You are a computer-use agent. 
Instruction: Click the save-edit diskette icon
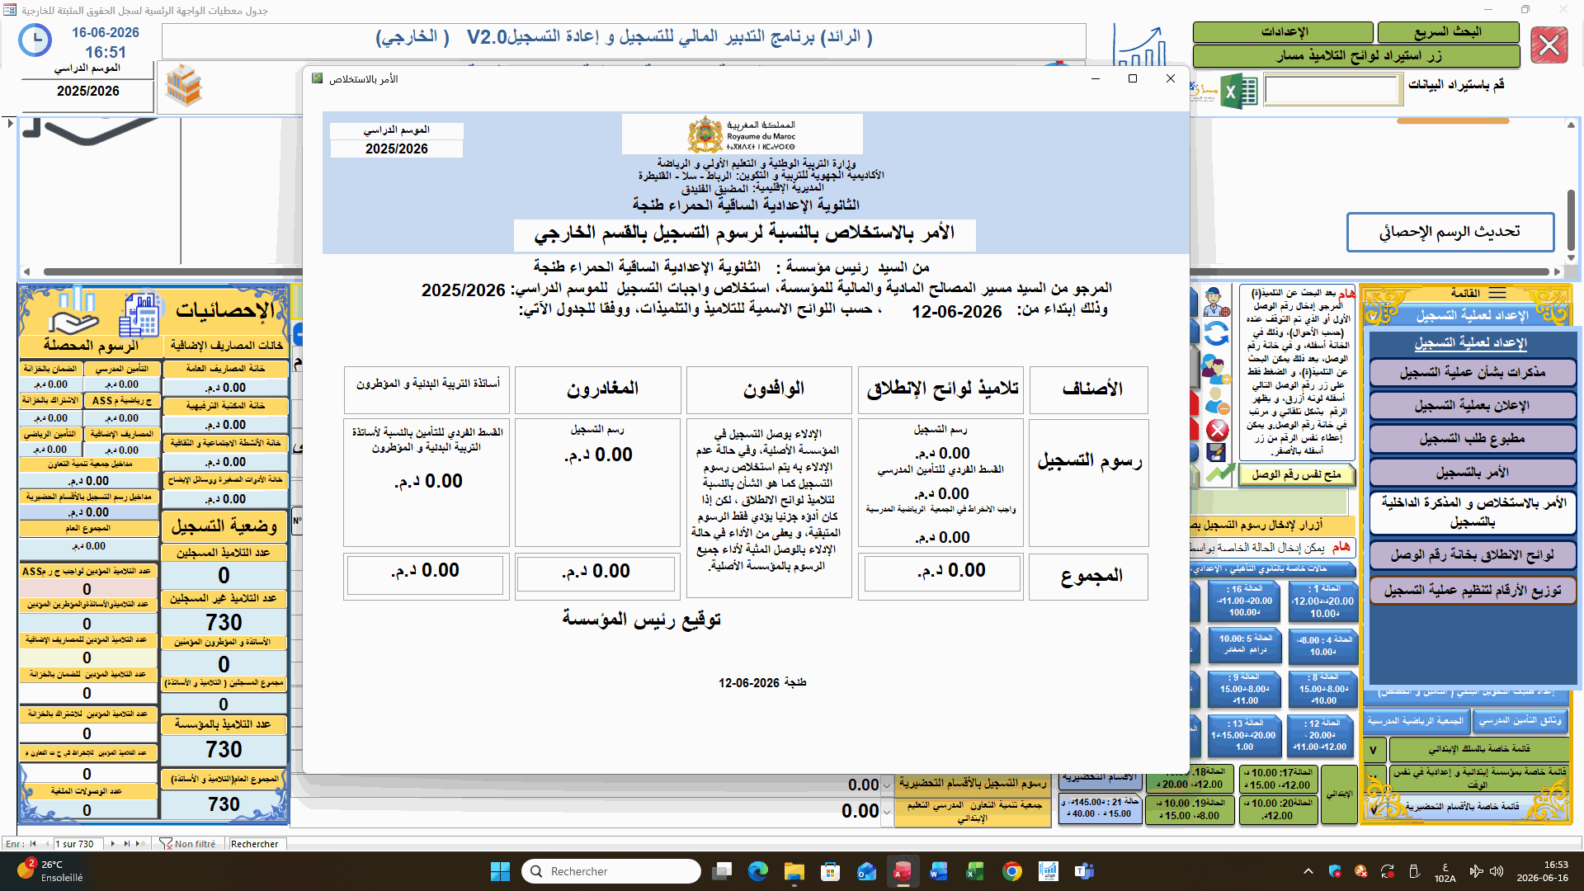[1216, 453]
